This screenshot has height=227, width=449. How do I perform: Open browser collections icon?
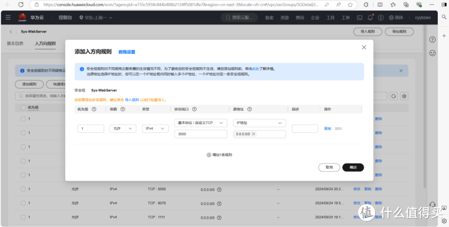406,5
